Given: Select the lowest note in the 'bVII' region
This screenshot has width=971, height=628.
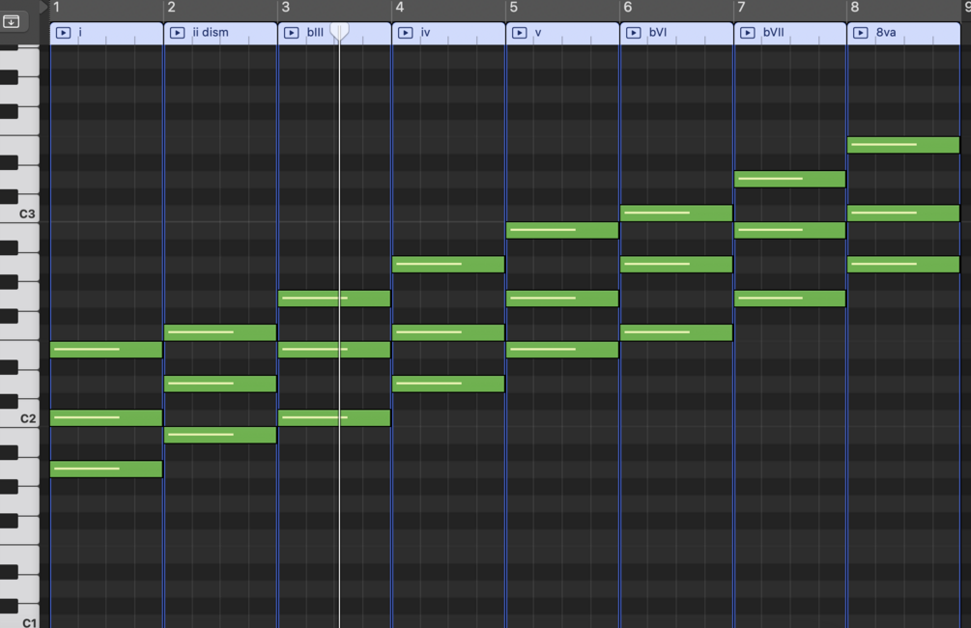Looking at the screenshot, I should [790, 299].
